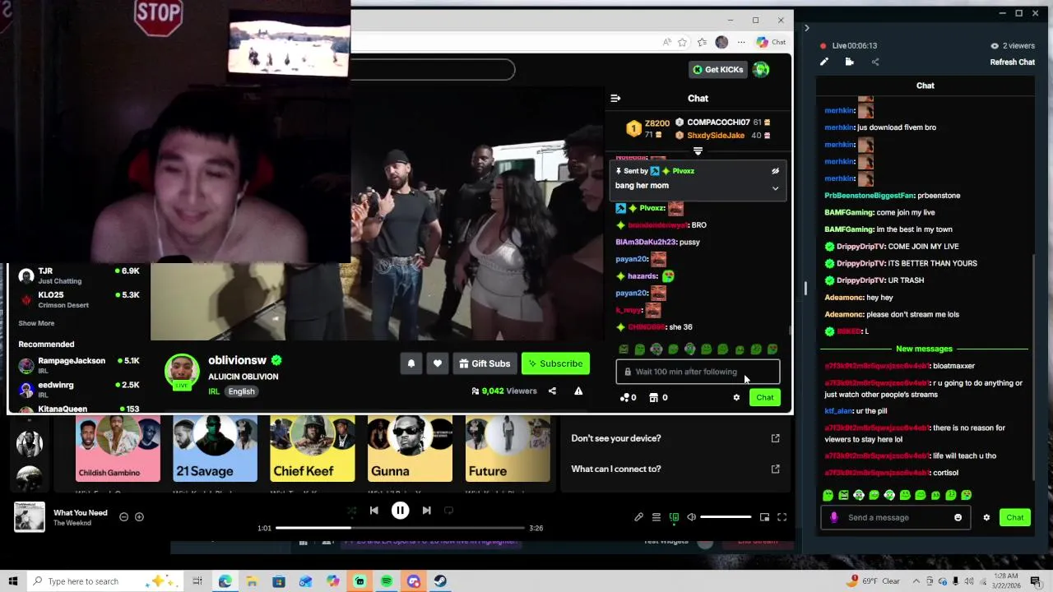Open the Gunna artist card
Screen dimensions: 1053x592
point(410,449)
